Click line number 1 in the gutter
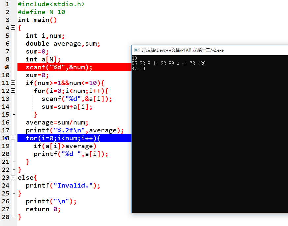 [7, 4]
